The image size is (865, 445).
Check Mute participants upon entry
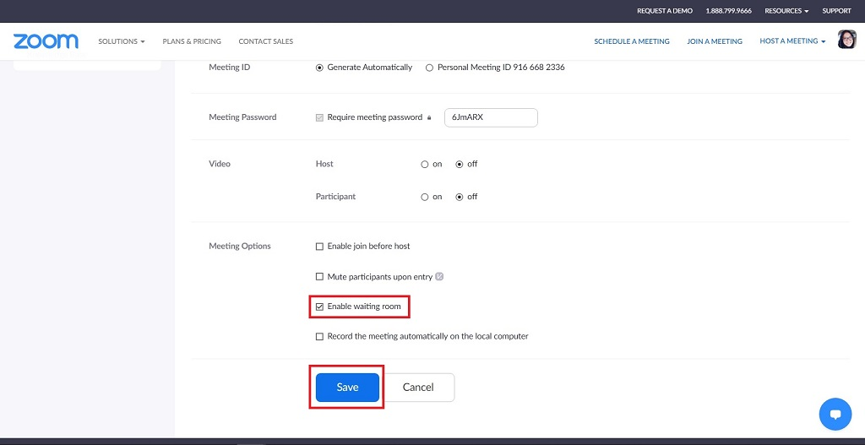click(x=319, y=277)
